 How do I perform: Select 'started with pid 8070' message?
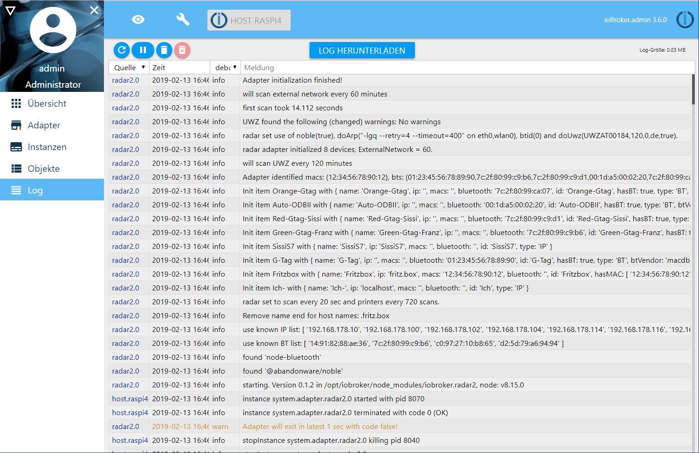pos(334,399)
